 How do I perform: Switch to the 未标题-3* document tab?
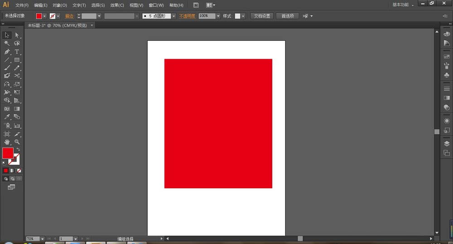coord(57,25)
